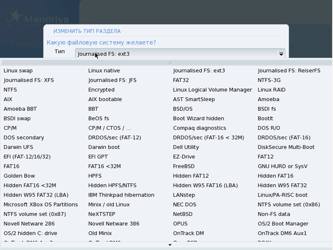Pick OS/2 Boot Manager
This screenshot has width=333, height=250.
point(283,224)
